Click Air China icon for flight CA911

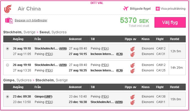(132, 102)
